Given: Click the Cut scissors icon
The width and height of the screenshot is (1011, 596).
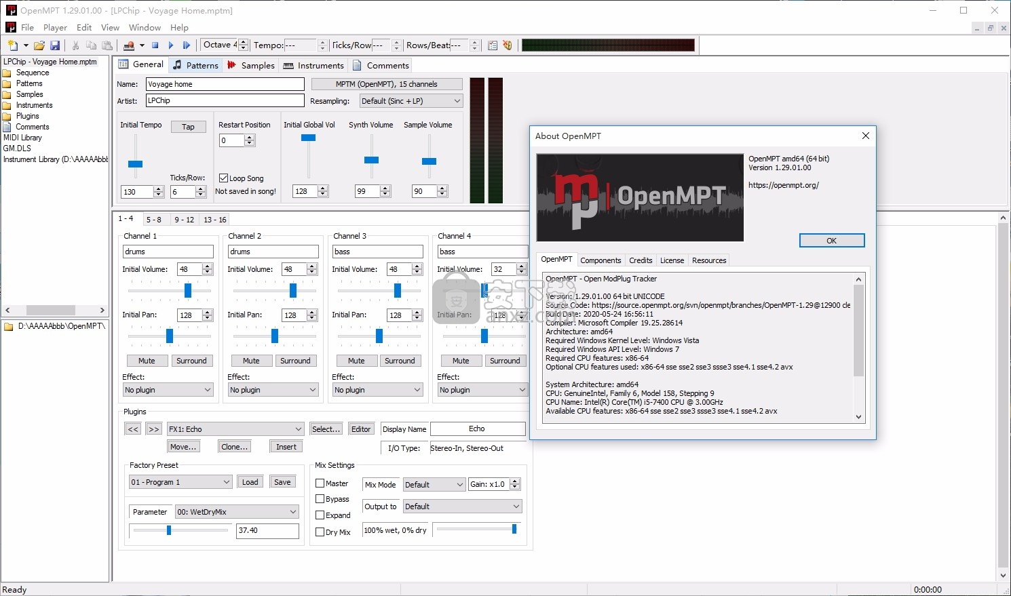Looking at the screenshot, I should [x=75, y=45].
